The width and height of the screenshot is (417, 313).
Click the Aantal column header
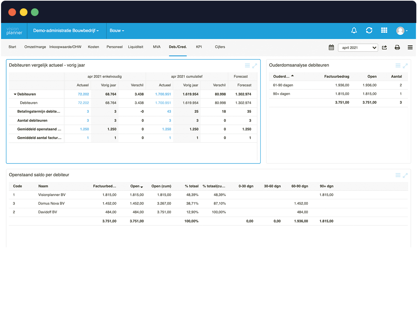[396, 77]
